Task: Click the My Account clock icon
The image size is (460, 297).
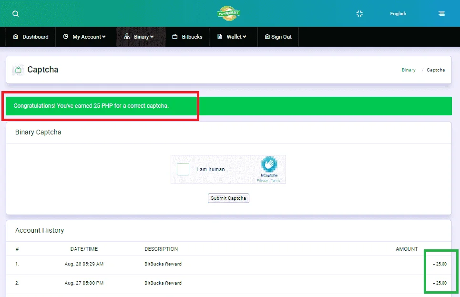Action: (66, 36)
